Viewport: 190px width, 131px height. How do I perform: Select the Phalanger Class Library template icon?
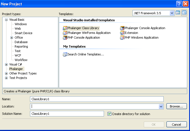[x=65, y=28]
